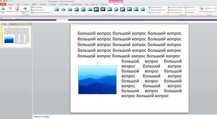Click the Обрезка crop tool
This screenshot has width=217, height=119.
point(201,10)
